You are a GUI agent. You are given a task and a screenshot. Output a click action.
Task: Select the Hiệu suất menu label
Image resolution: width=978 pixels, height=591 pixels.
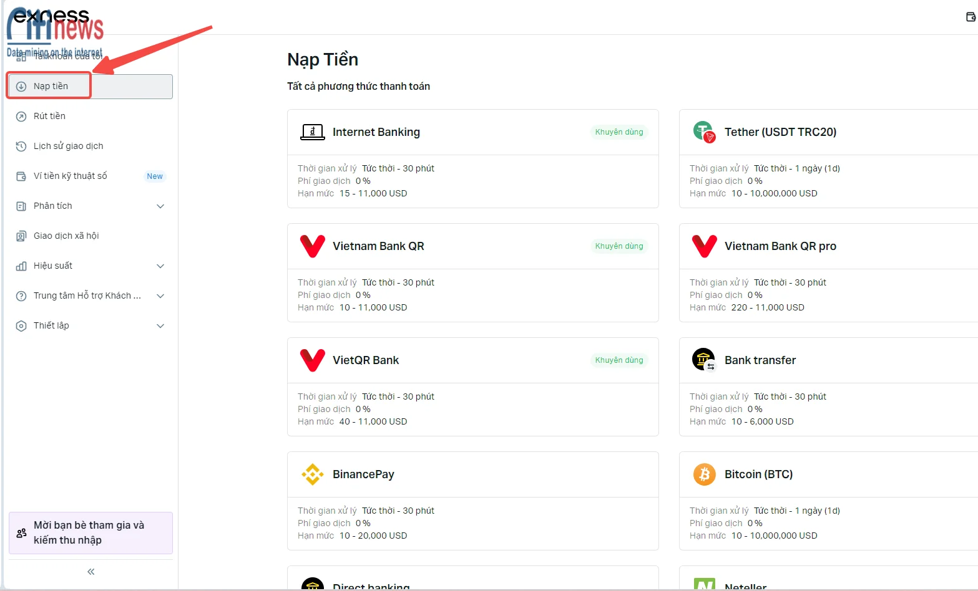[53, 266]
